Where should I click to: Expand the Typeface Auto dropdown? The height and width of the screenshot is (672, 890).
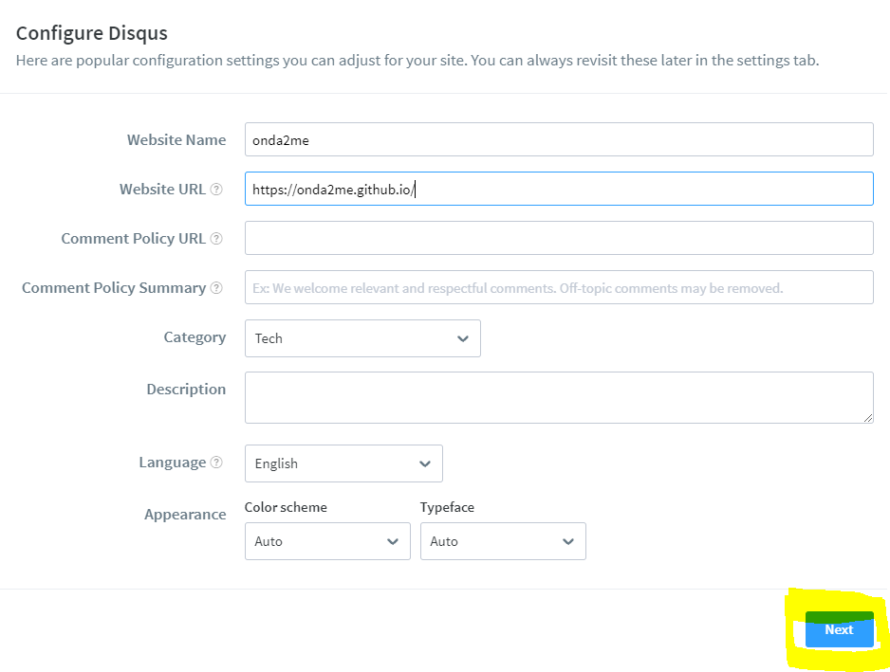tap(503, 541)
